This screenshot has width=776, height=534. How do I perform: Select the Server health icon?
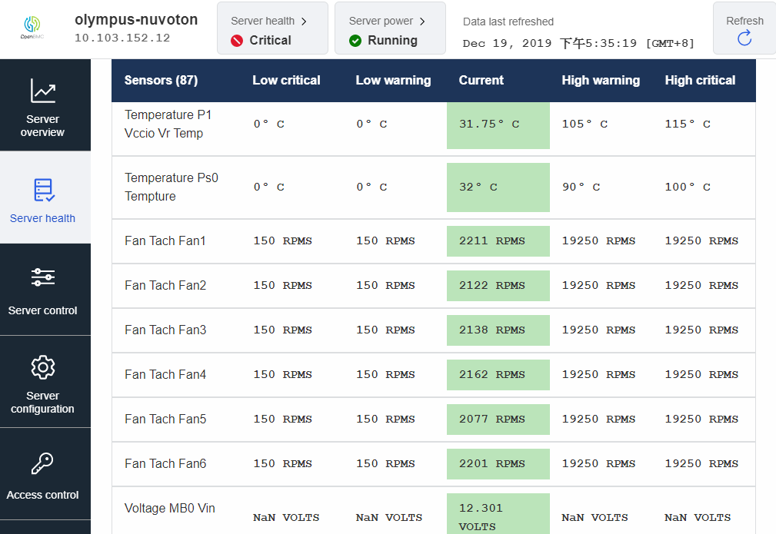[43, 190]
